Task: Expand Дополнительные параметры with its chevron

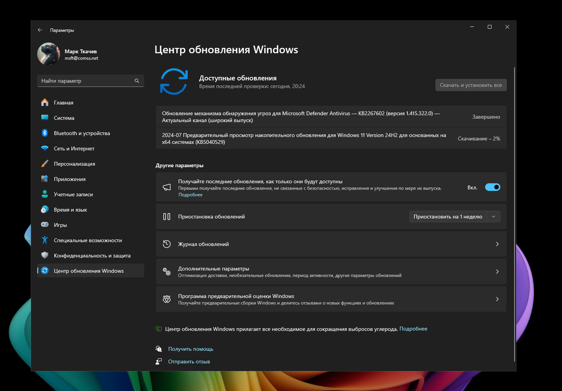Action: pos(497,272)
